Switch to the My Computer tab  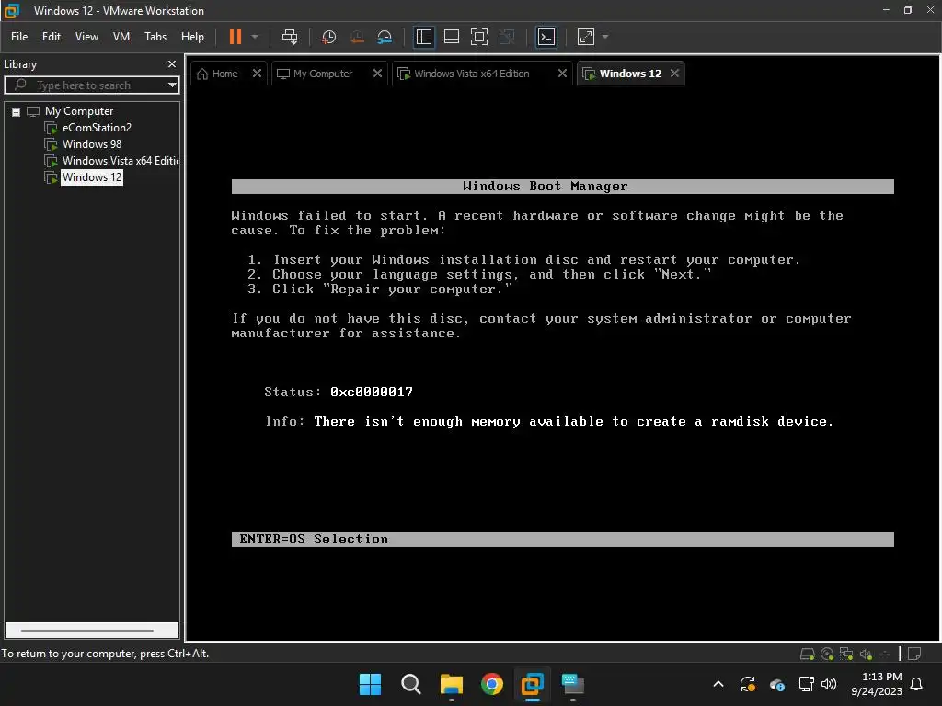tap(315, 74)
